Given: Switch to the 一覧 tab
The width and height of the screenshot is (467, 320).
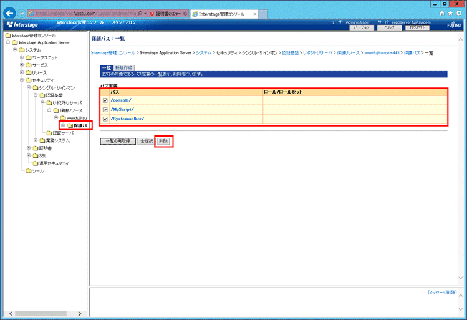Looking at the screenshot, I should [x=107, y=68].
